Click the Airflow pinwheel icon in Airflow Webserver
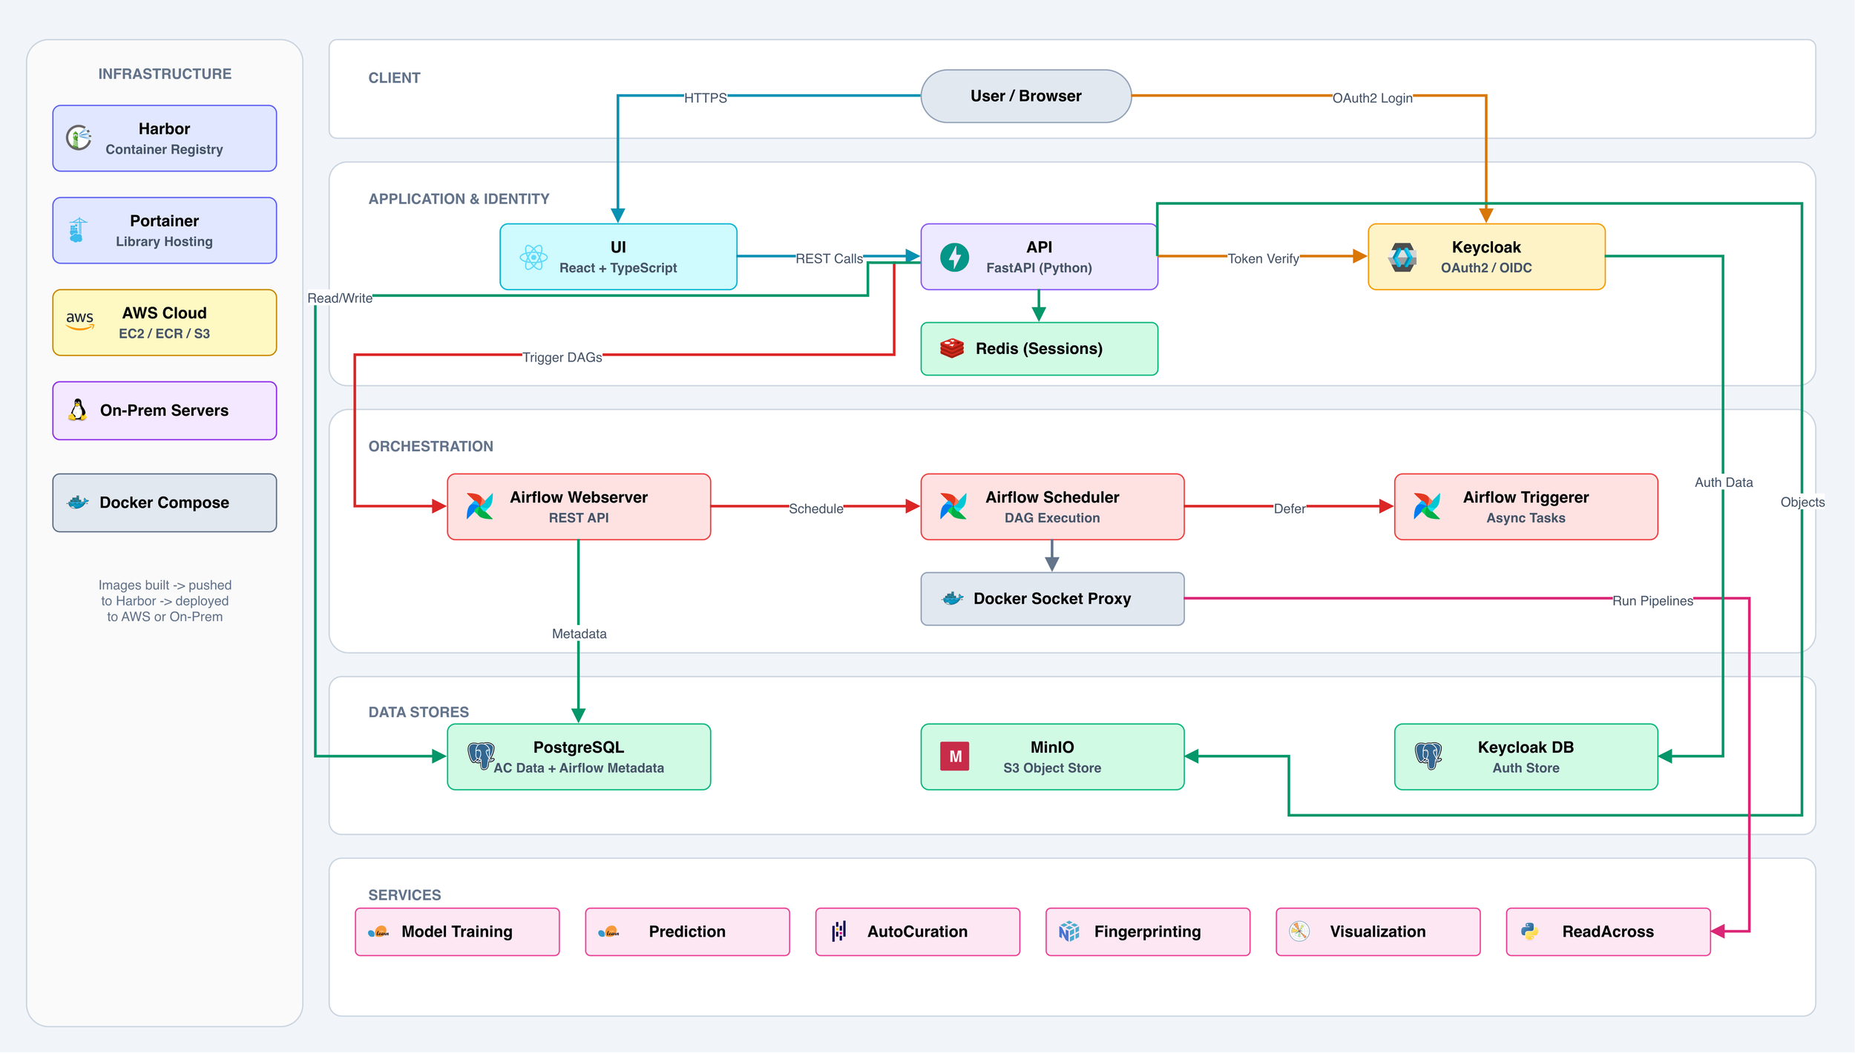 480,507
